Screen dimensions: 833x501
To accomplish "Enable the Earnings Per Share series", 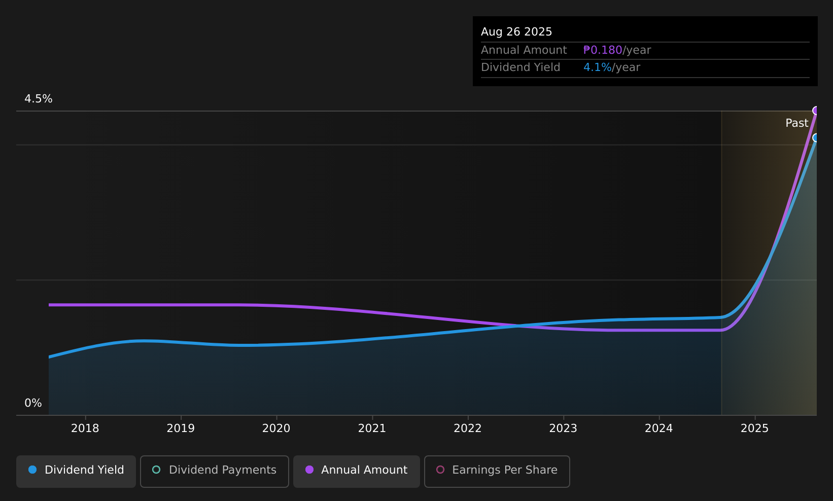I will click(497, 471).
